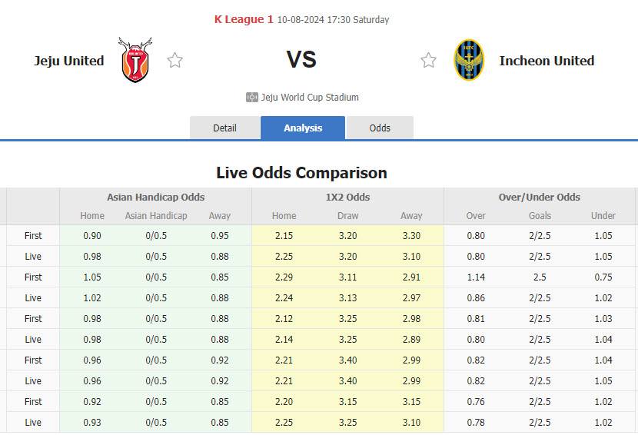Click the Over/Under Odds column header

540,197
